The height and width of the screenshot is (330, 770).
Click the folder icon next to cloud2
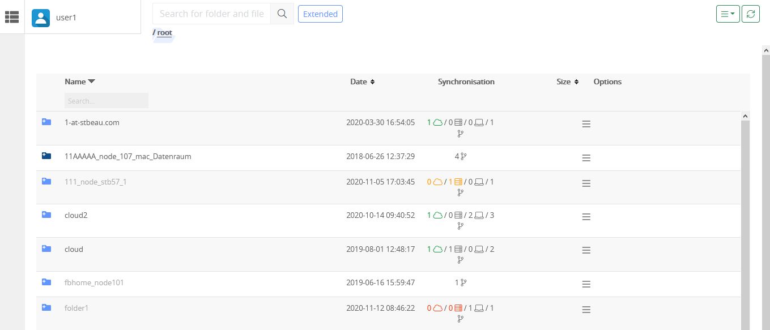46,213
